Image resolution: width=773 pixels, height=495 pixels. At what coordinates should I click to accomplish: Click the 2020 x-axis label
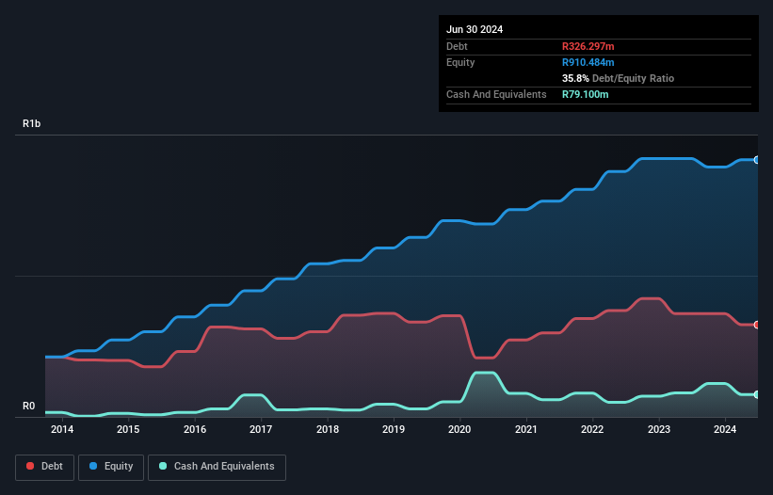point(459,429)
